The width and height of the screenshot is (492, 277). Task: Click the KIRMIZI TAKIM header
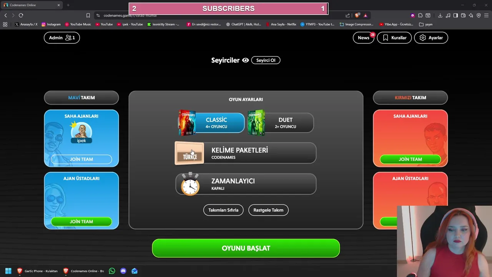pos(410,98)
